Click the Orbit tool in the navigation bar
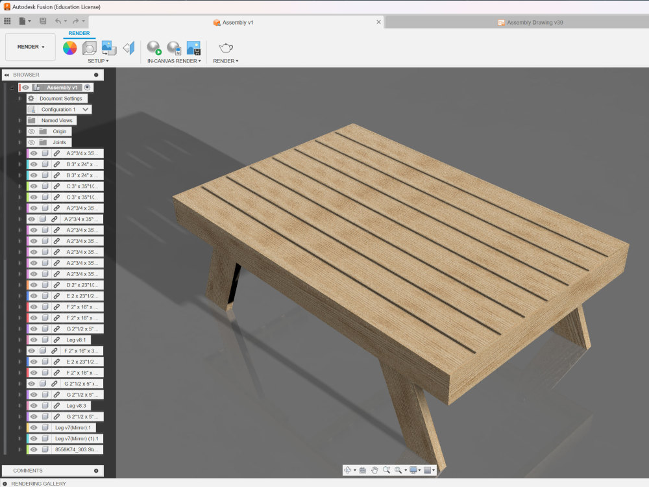Screen dimensions: 649x487 point(348,470)
